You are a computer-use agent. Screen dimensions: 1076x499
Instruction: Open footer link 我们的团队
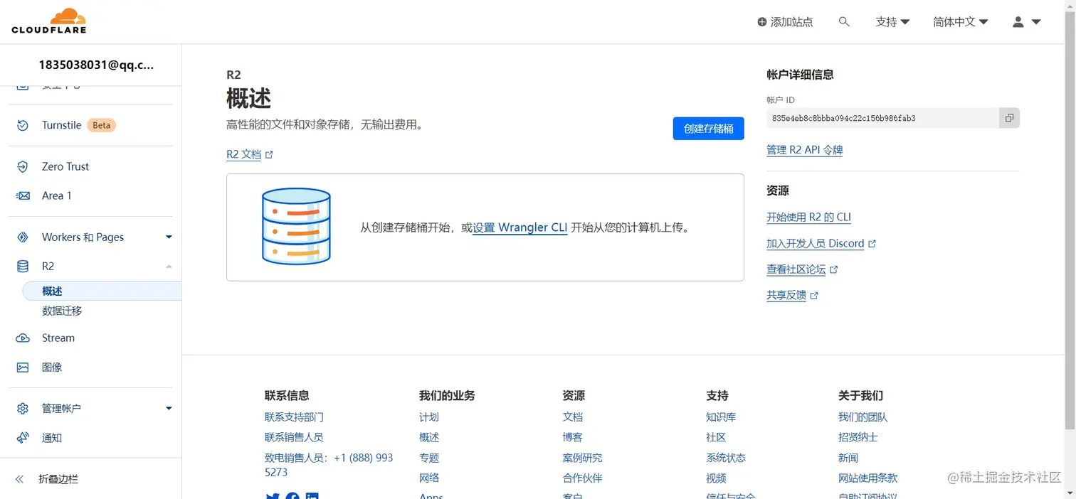coord(863,417)
